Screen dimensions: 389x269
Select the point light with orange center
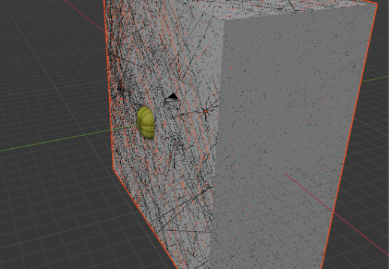(206, 111)
